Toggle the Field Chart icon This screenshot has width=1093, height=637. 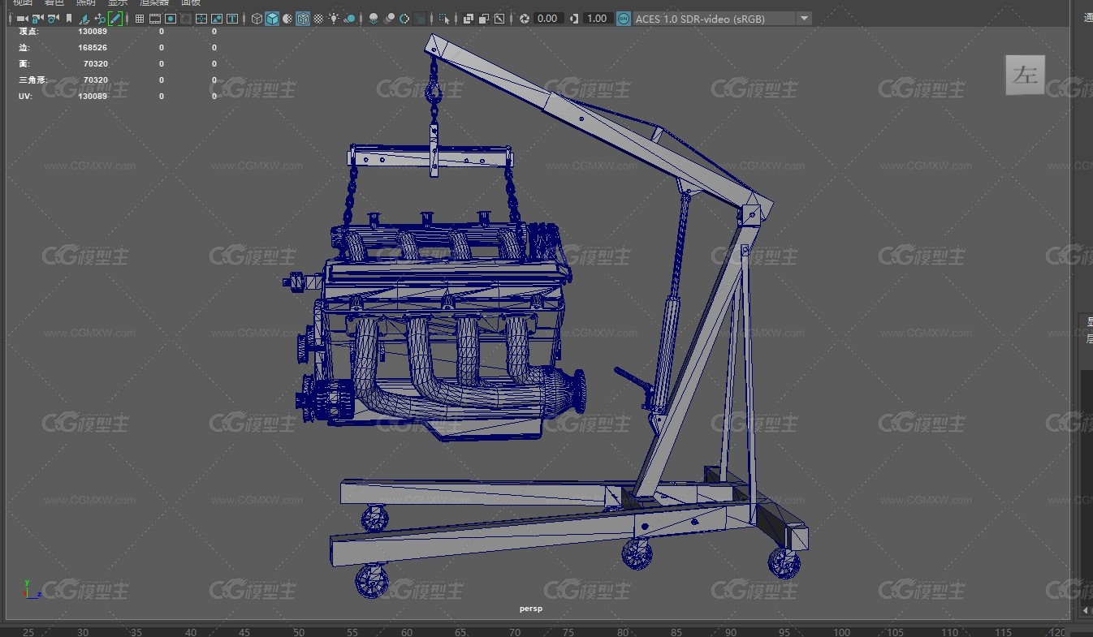[201, 18]
